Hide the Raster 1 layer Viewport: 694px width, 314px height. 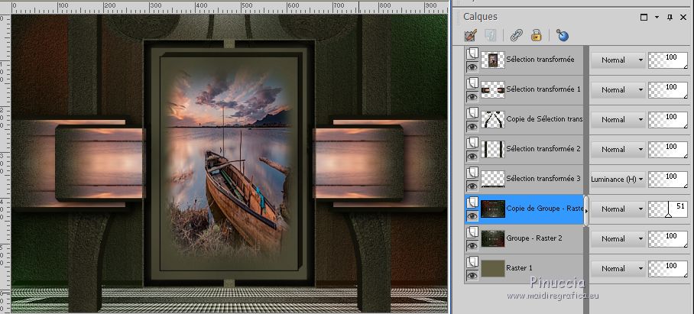point(472,275)
